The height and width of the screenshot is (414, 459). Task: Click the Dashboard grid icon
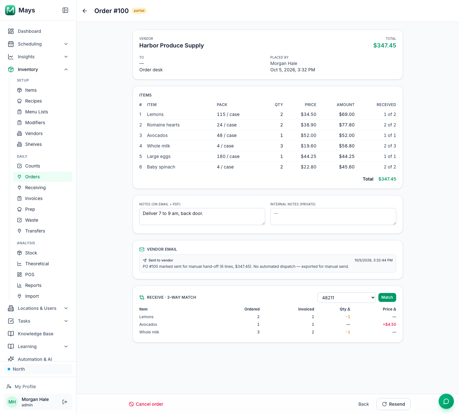tap(11, 31)
